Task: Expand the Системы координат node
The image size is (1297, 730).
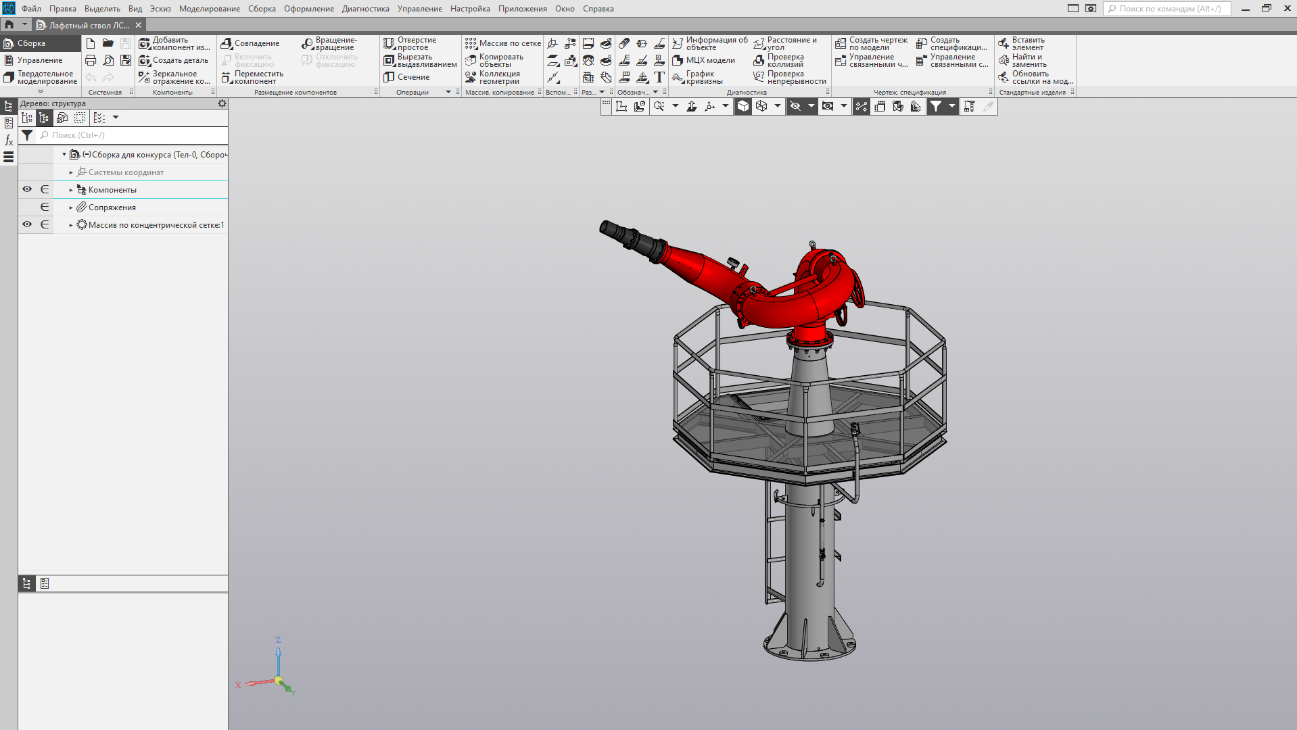Action: [x=71, y=173]
